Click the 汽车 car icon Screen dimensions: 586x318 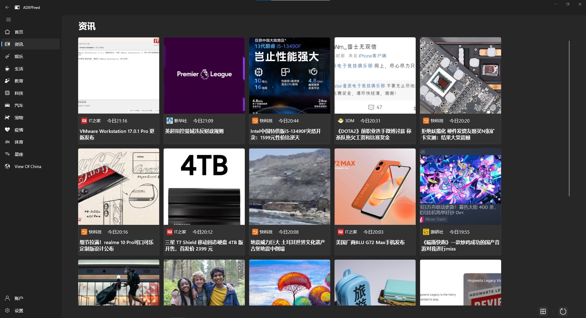coord(7,105)
